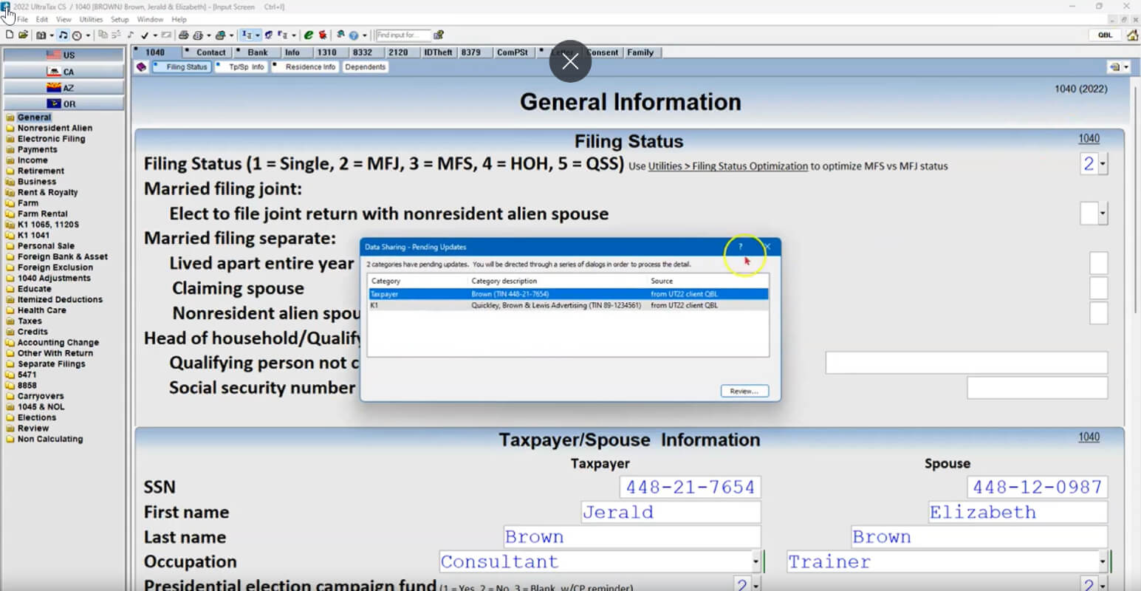Expand the dropdown beside the checkmark icon
Screen dimensions: 1141x591
[155, 35]
